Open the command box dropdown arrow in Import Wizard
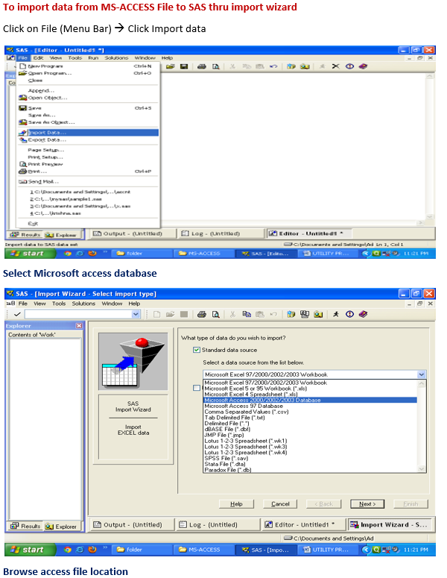The image size is (447, 578). [x=136, y=315]
